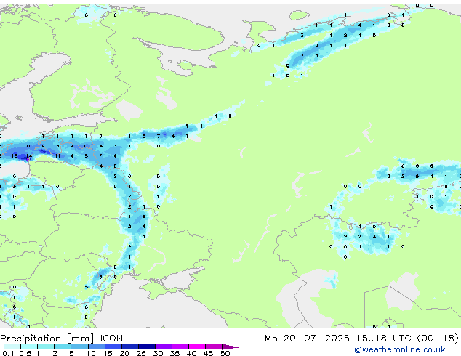The height and width of the screenshot is (356, 461).
Task: Click the "Mo 20-07-2026" date text
Action: [307, 339]
